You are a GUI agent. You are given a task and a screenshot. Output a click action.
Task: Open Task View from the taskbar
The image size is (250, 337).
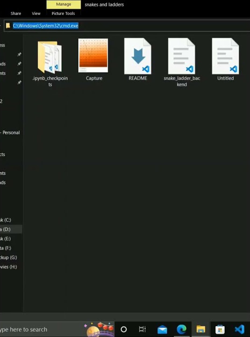tap(142, 329)
